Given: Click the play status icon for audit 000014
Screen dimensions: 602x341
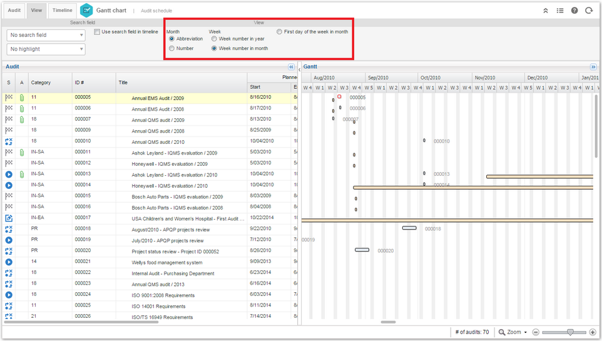Looking at the screenshot, I should [9, 185].
